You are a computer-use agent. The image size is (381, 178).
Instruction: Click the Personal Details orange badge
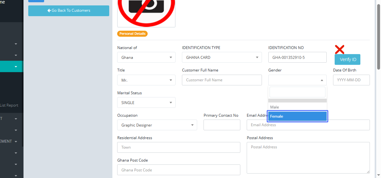click(x=132, y=34)
